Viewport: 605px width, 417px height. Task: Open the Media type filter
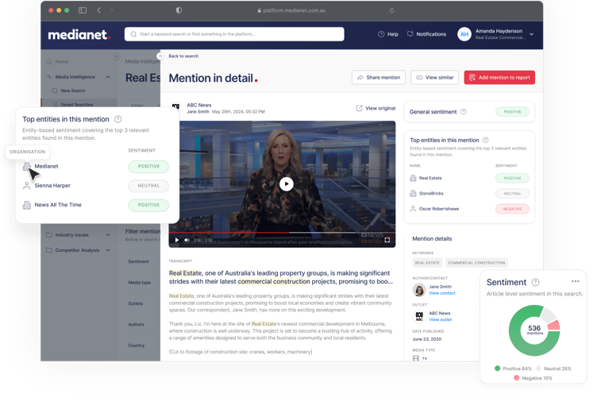click(x=139, y=282)
